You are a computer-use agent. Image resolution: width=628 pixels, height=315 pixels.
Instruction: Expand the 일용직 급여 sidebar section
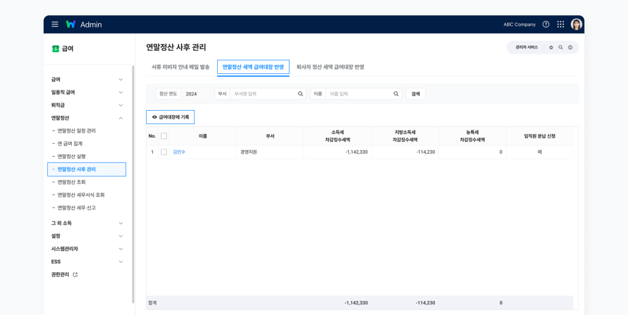[x=120, y=92]
